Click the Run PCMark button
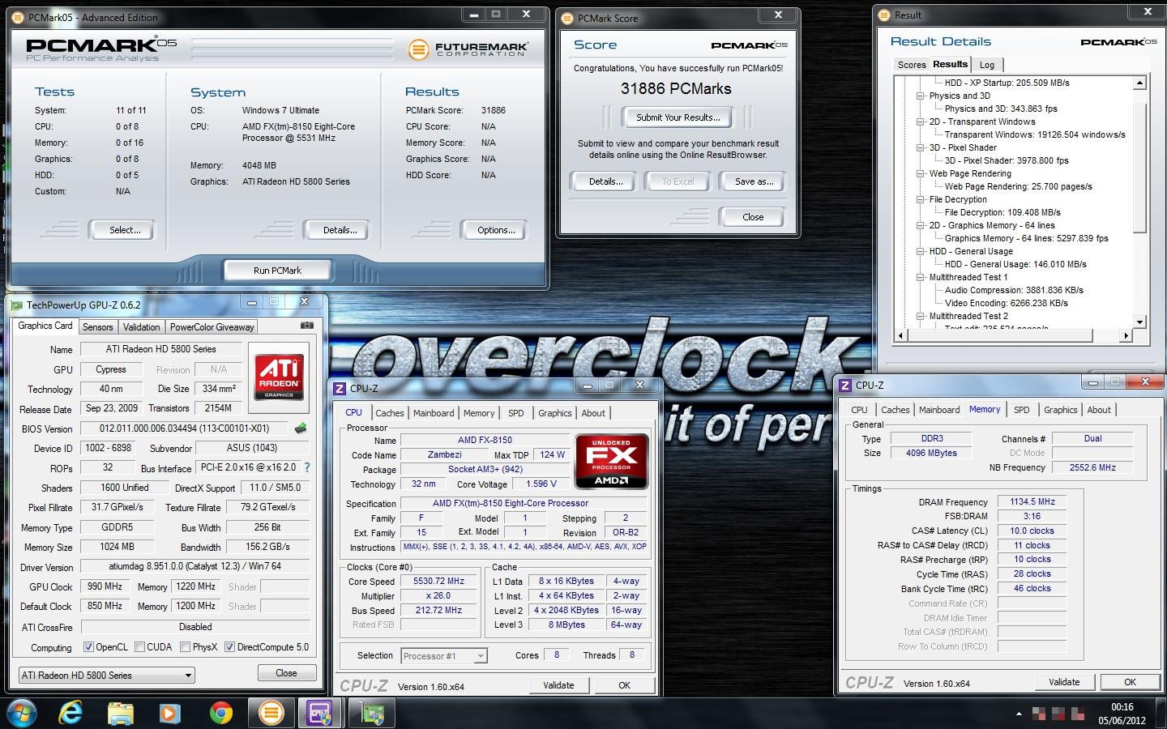Screen dimensions: 1167x729 [277, 271]
